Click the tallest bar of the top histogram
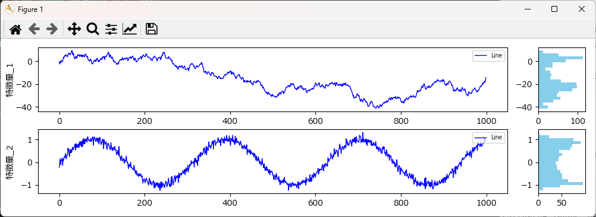The width and height of the screenshot is (596, 217). (x=561, y=58)
